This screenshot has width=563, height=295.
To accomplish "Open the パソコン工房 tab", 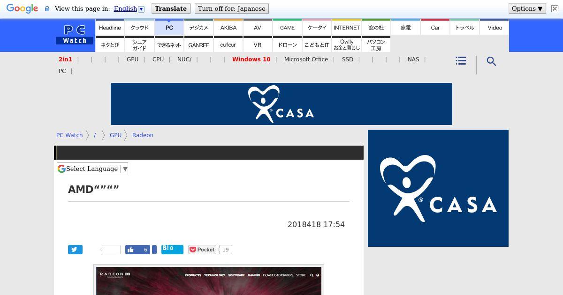I will (376, 45).
